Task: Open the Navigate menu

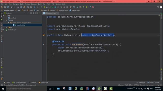Action: (x=16, y=4)
